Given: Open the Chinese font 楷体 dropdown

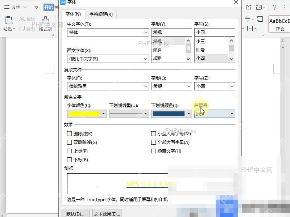Looking at the screenshot, I should [108, 33].
